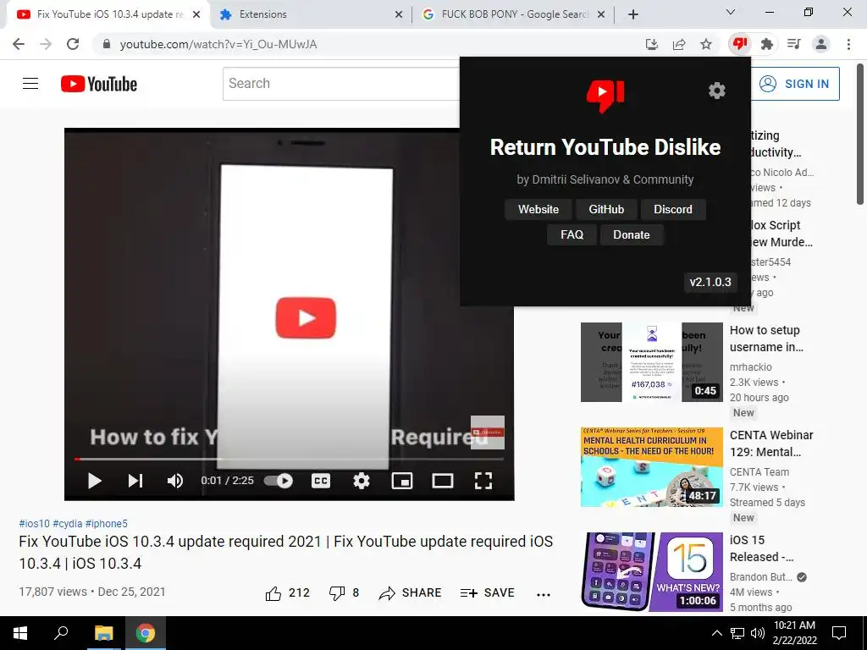The width and height of the screenshot is (867, 650).
Task: Click the 'How to setup username in...' title
Action: 766,339
